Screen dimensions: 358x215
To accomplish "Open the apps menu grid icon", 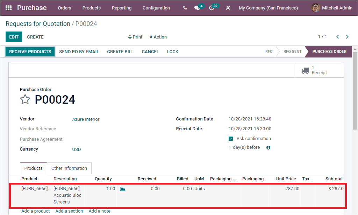I will click(x=8, y=8).
